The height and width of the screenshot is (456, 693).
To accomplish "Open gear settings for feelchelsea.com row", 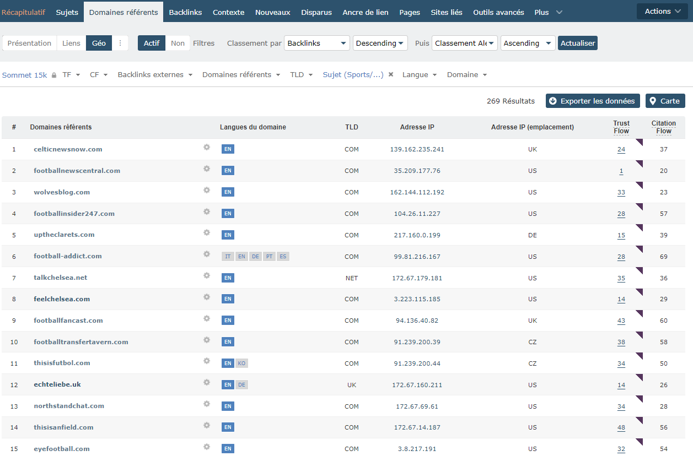I will [207, 297].
